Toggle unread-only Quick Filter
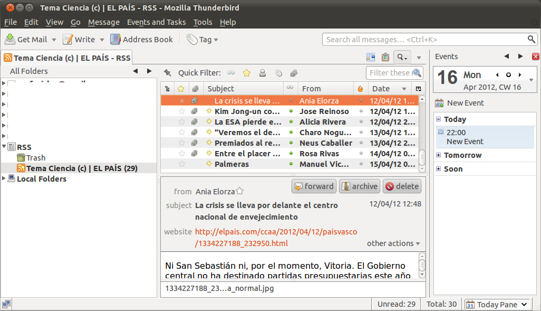The width and height of the screenshot is (541, 311). 231,73
